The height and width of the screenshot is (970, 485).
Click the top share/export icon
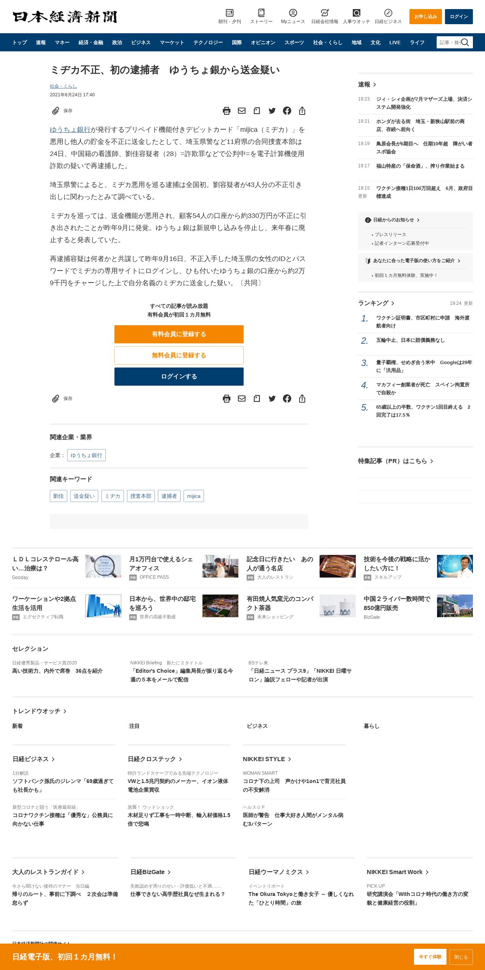[x=302, y=111]
